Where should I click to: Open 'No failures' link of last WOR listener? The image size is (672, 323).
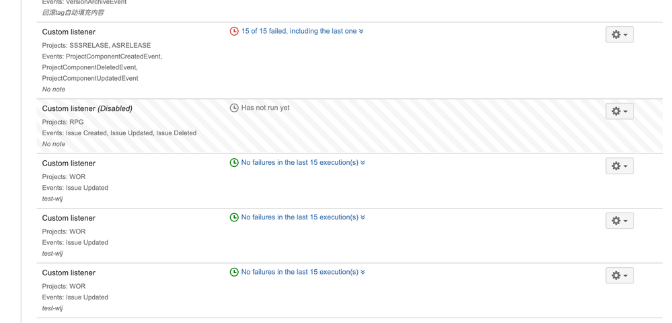(299, 272)
